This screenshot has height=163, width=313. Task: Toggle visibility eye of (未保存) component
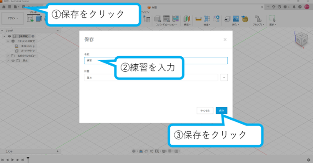click(x=9, y=36)
